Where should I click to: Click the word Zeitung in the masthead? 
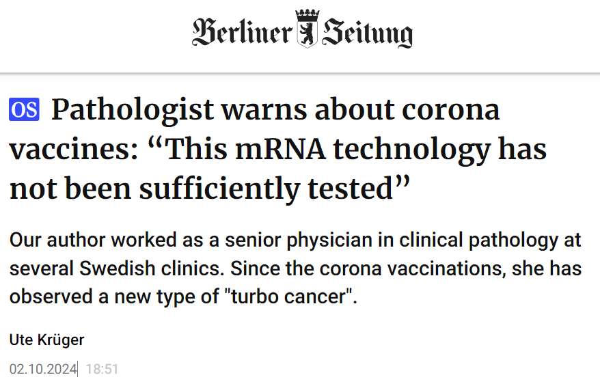tap(368, 33)
